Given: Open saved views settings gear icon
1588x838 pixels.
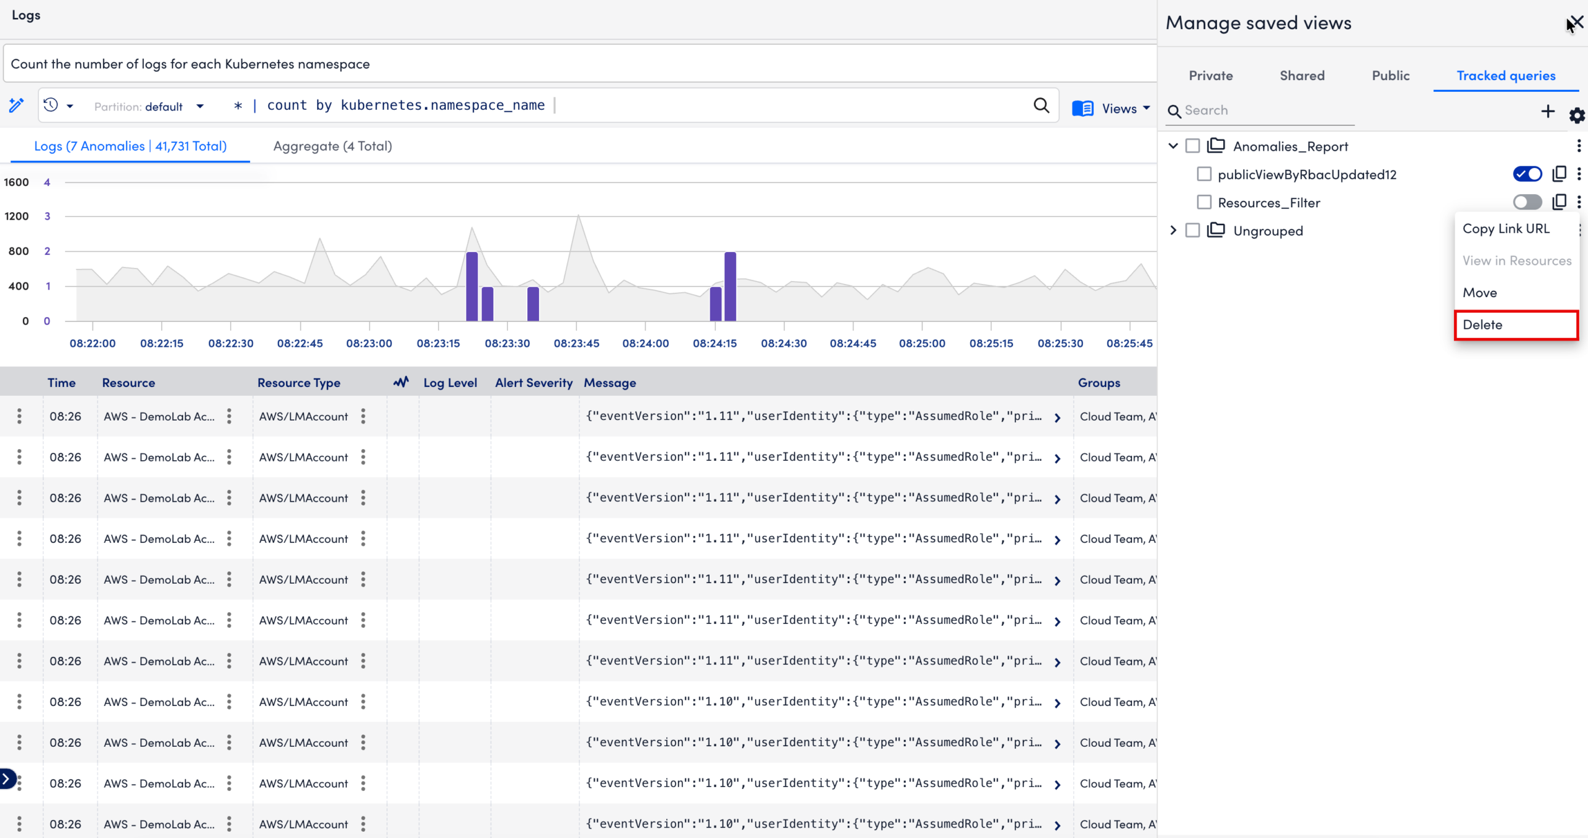Looking at the screenshot, I should coord(1576,115).
